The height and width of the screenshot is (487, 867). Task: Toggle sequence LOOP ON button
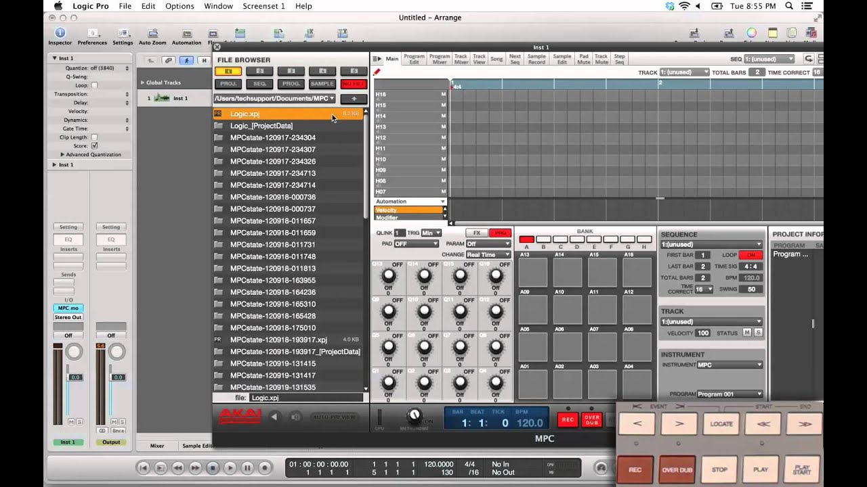[x=750, y=255]
